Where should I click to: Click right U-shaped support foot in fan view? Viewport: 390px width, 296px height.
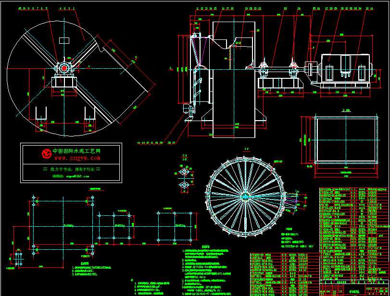[x=90, y=114]
